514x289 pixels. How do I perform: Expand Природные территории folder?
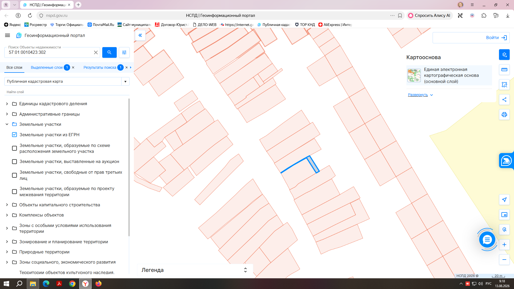tap(7, 252)
